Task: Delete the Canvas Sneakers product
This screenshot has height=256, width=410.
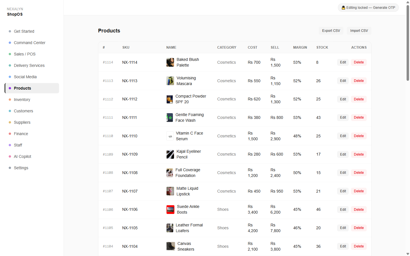Action: [x=359, y=246]
